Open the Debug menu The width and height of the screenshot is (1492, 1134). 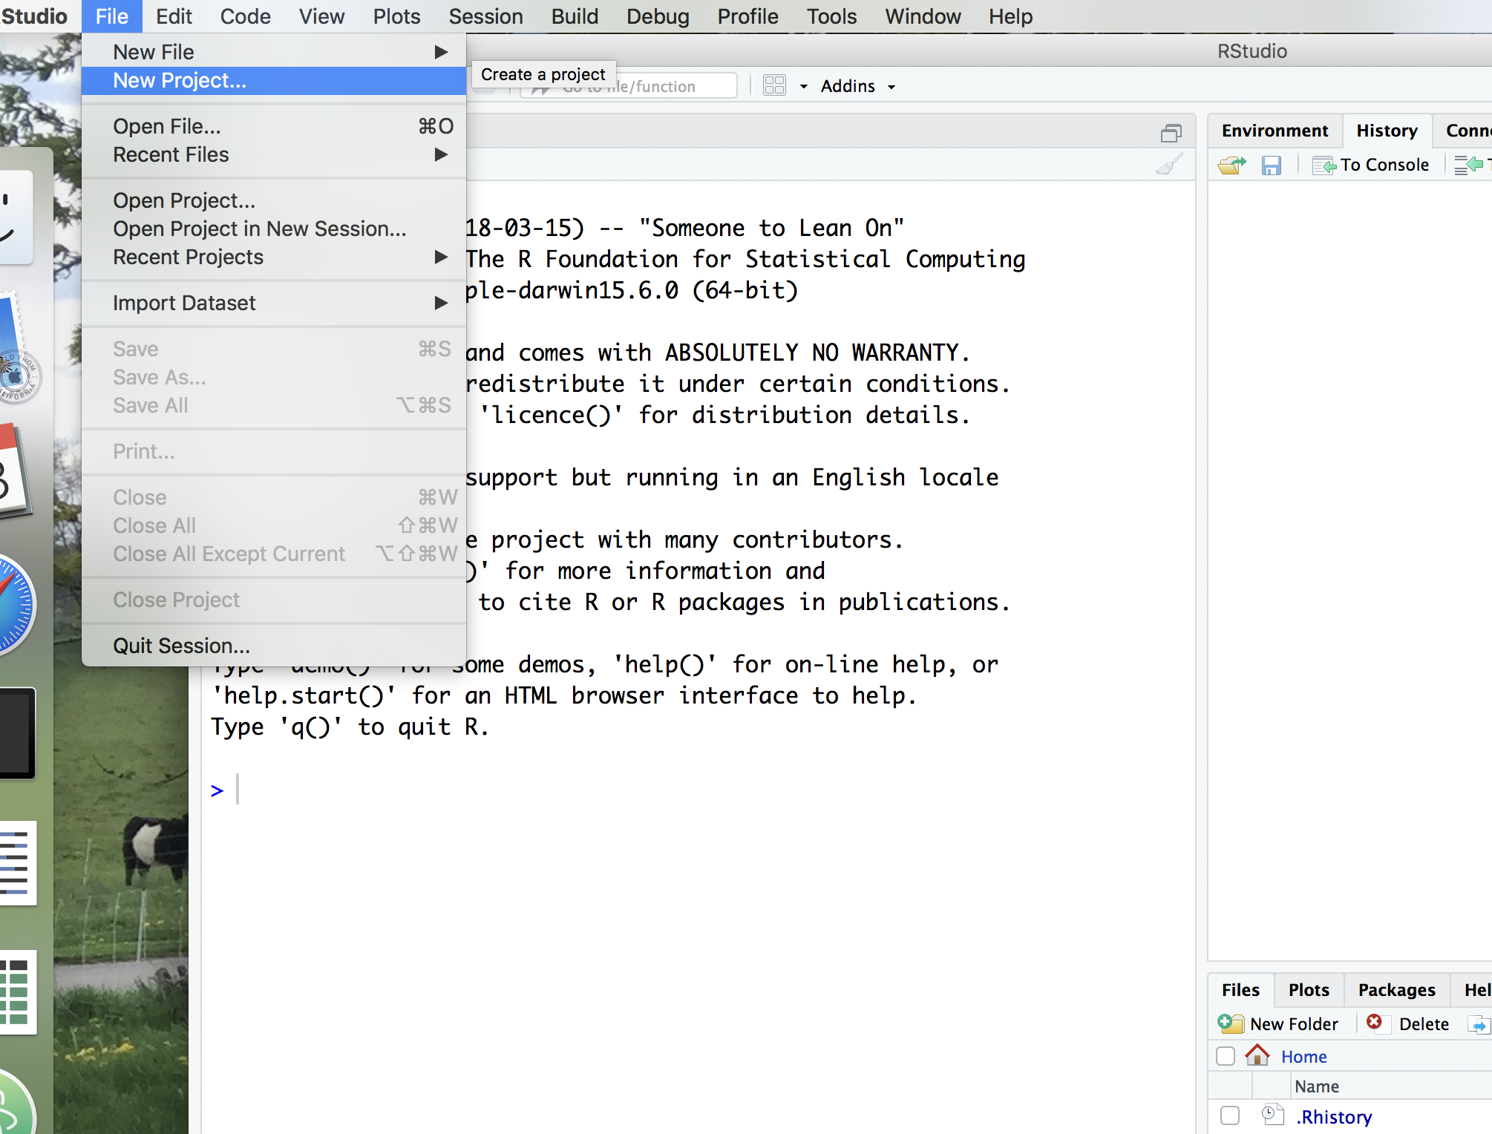[x=658, y=16]
